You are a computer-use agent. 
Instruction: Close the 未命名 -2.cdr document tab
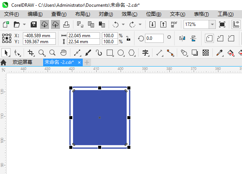79,62
